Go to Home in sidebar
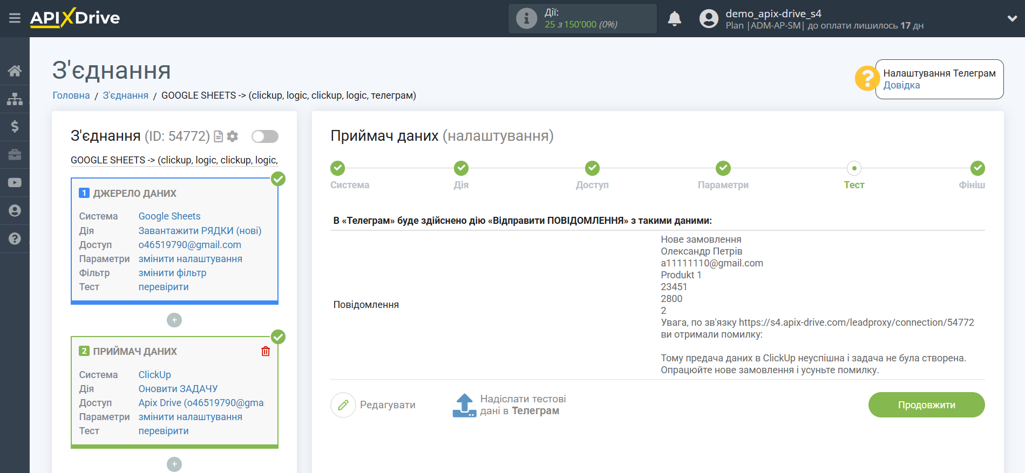This screenshot has height=473, width=1025. [x=15, y=71]
